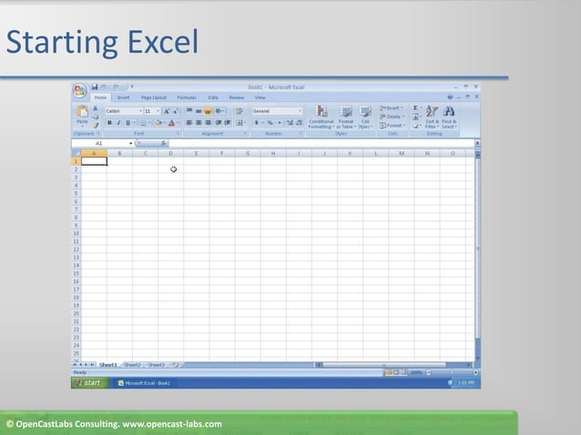Switch to the View ribbon tab
The image size is (581, 435).
click(x=260, y=97)
